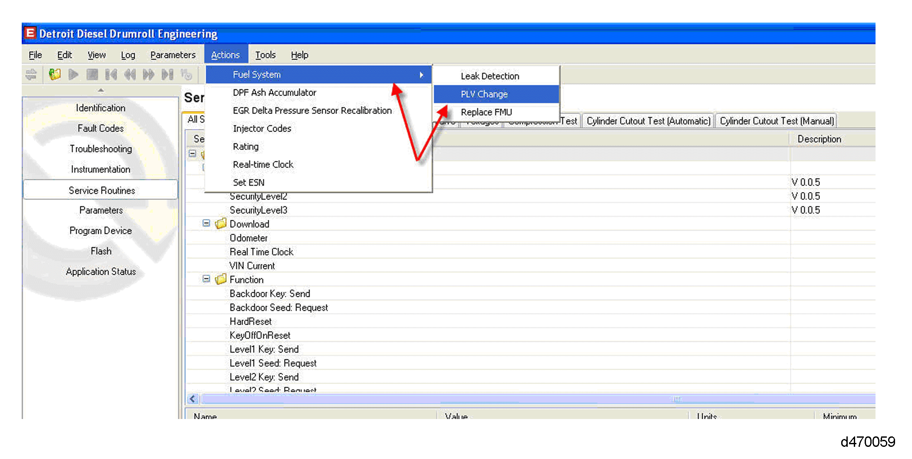Image resolution: width=912 pixels, height=459 pixels.
Task: Click the connect/disconnect arrows toolbar icon
Action: click(x=31, y=75)
